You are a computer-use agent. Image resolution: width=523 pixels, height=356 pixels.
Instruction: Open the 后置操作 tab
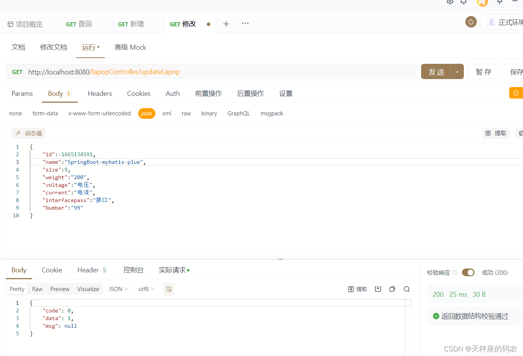pos(250,94)
